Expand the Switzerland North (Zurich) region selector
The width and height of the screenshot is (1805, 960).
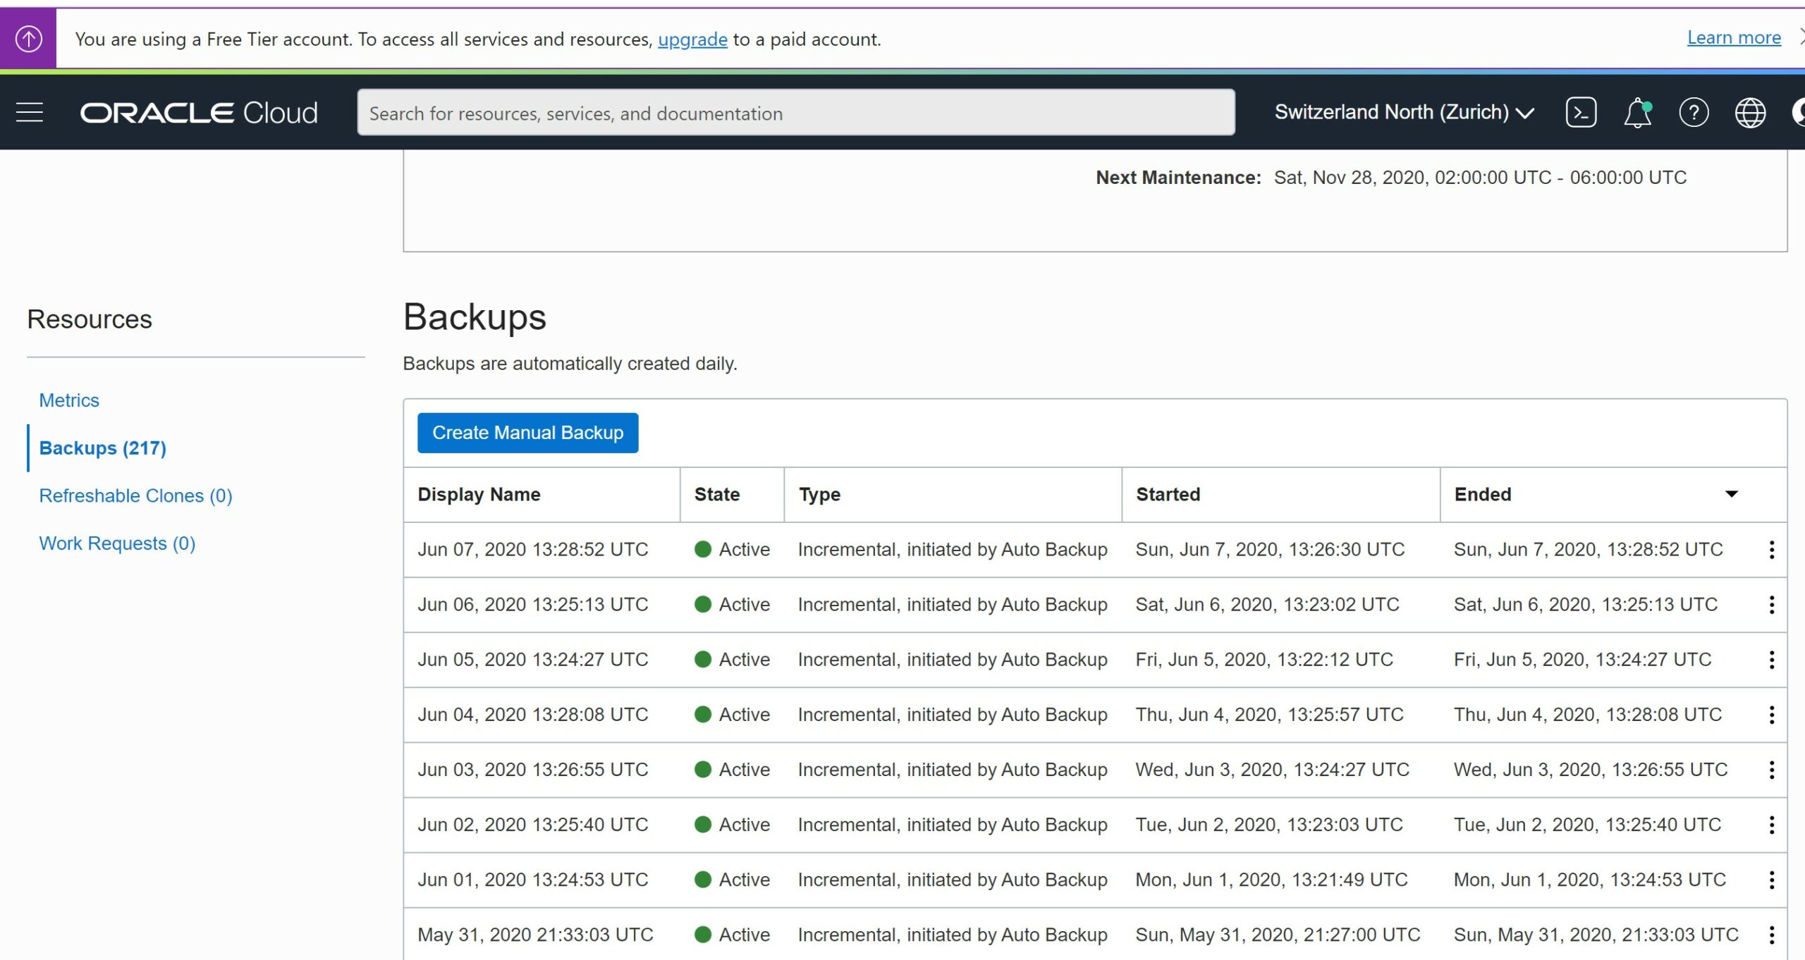coord(1405,113)
